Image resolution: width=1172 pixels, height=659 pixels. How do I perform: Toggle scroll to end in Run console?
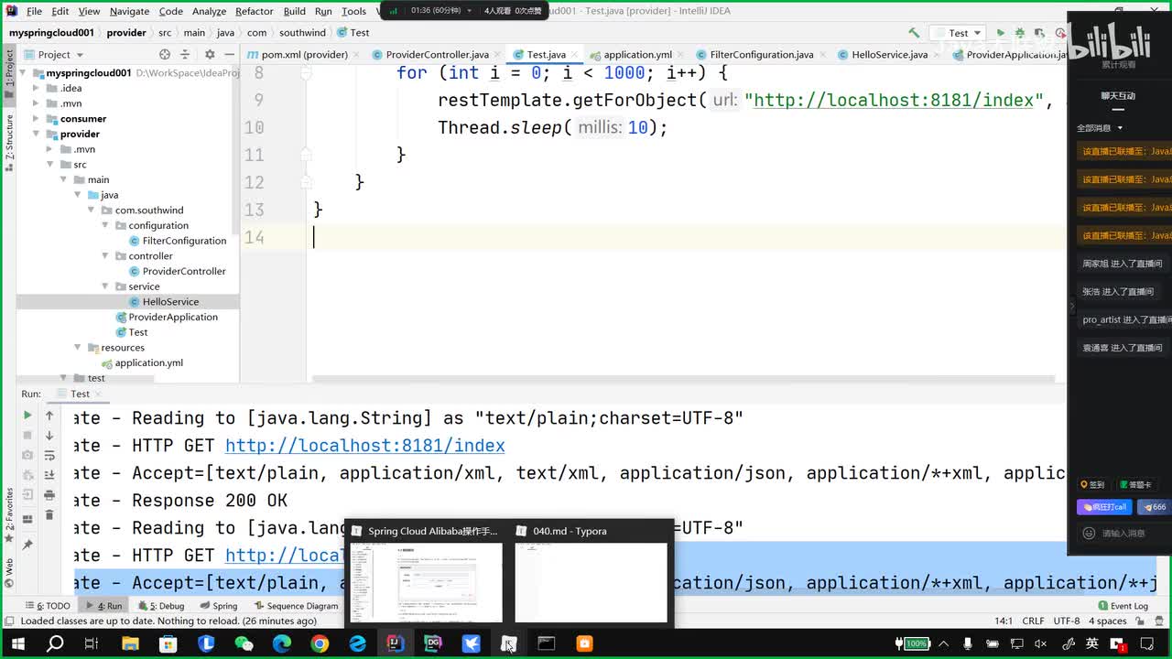tap(49, 475)
